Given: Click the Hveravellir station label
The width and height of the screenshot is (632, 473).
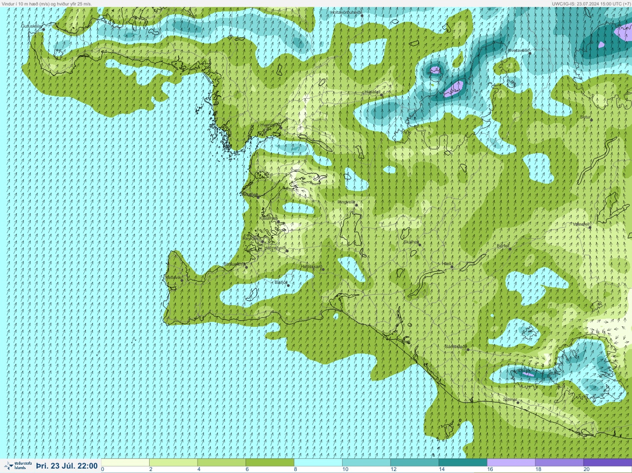Looking at the screenshot, I should tap(518, 50).
